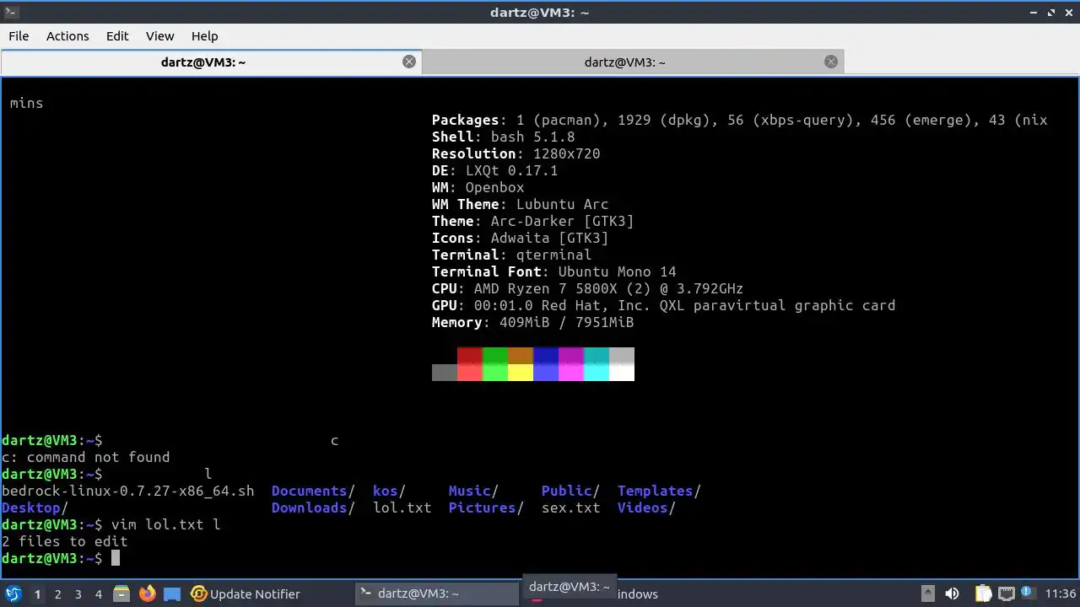Click the Music/ directory name

click(473, 491)
